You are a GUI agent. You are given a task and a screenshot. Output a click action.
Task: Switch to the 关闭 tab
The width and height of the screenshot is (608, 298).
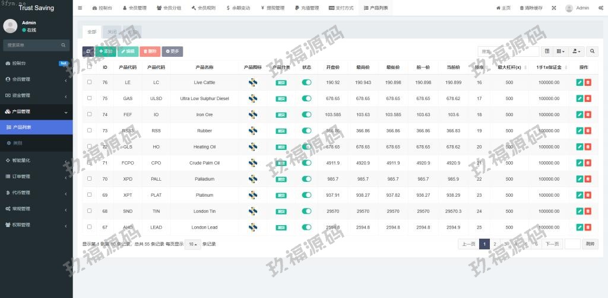coord(112,31)
